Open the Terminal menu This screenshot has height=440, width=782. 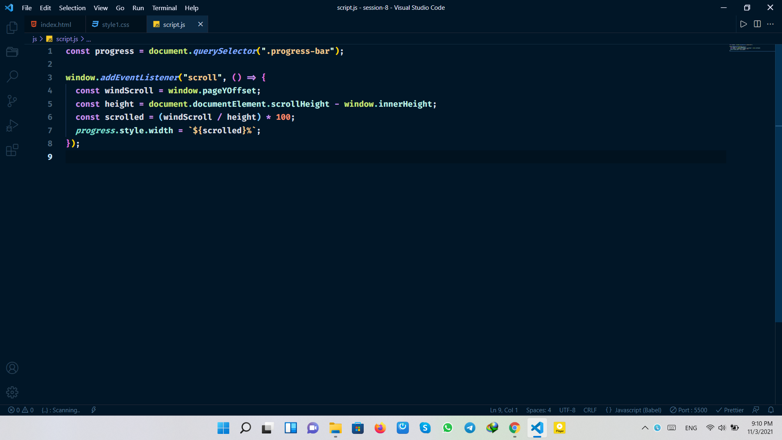(x=164, y=8)
